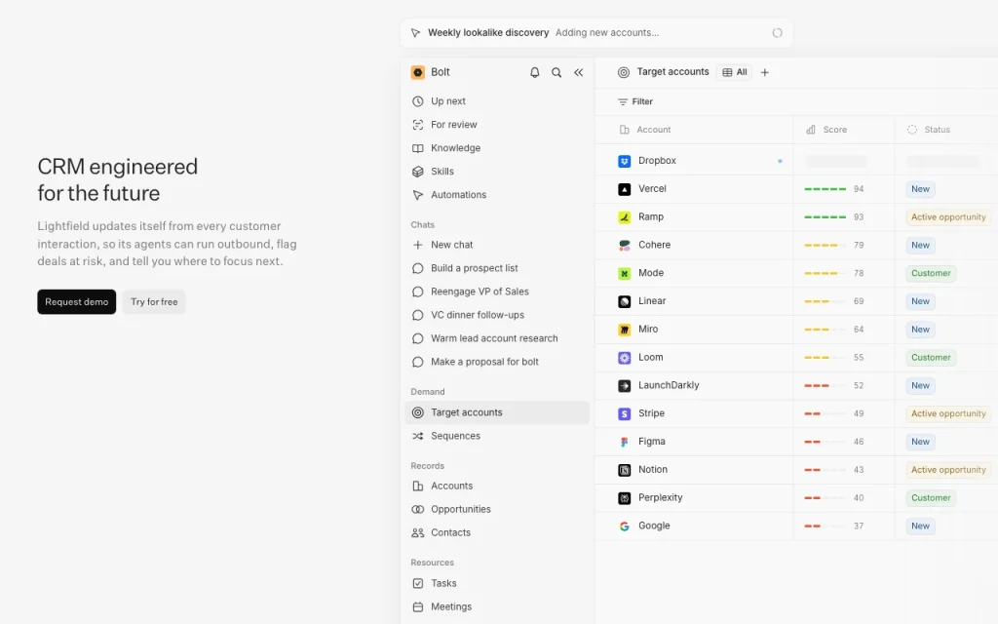The height and width of the screenshot is (624, 998).
Task: Click the Ramp logo icon
Action: 625,217
